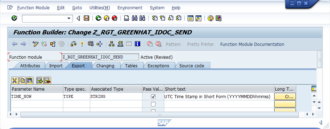The width and height of the screenshot is (330, 129).
Task: Open the Edit menu
Action: (61, 8)
